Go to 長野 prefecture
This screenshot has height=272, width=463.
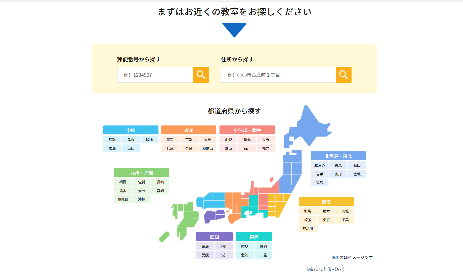coord(266,140)
